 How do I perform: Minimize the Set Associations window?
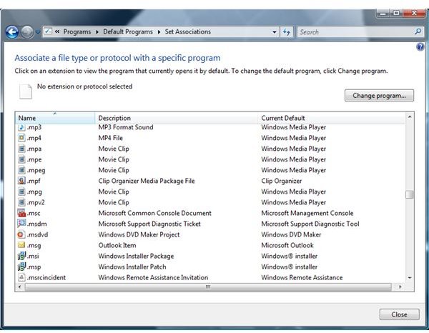pos(383,13)
